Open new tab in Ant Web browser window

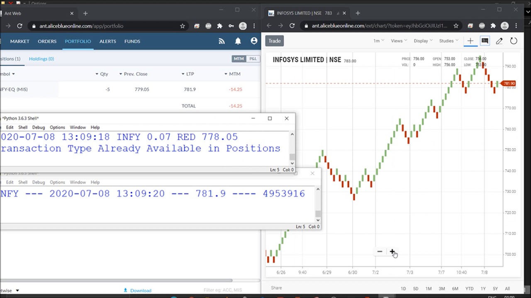coord(85,13)
